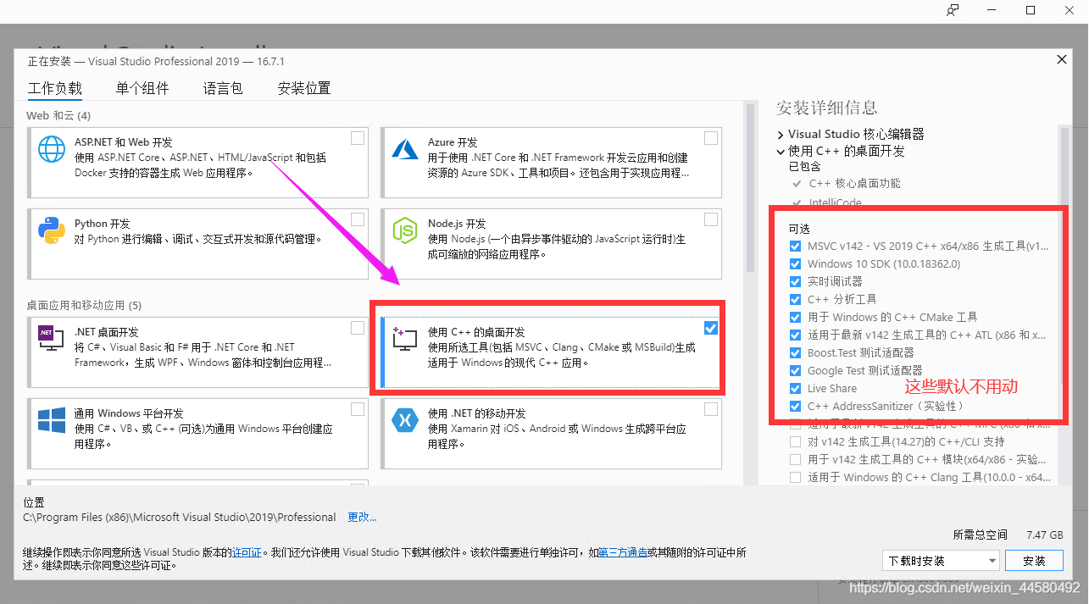Screen dimensions: 1089x604
Task: Click the Xamarin .NET mobile development icon
Action: coord(405,420)
